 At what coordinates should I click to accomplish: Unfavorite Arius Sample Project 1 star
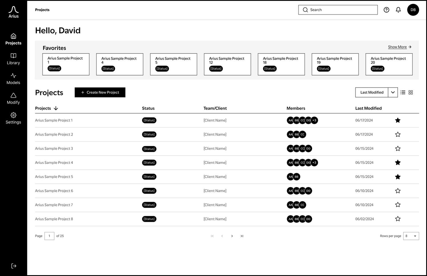click(x=398, y=120)
